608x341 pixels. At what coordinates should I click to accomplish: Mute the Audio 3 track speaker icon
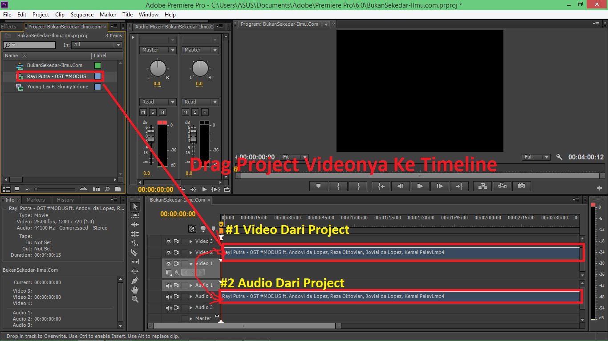pos(169,308)
